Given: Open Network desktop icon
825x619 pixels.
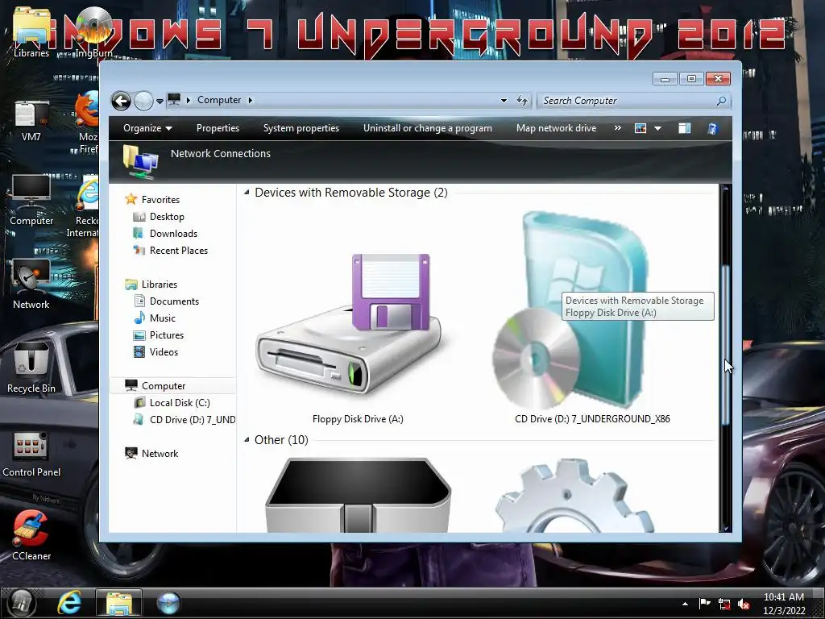Looking at the screenshot, I should [31, 285].
